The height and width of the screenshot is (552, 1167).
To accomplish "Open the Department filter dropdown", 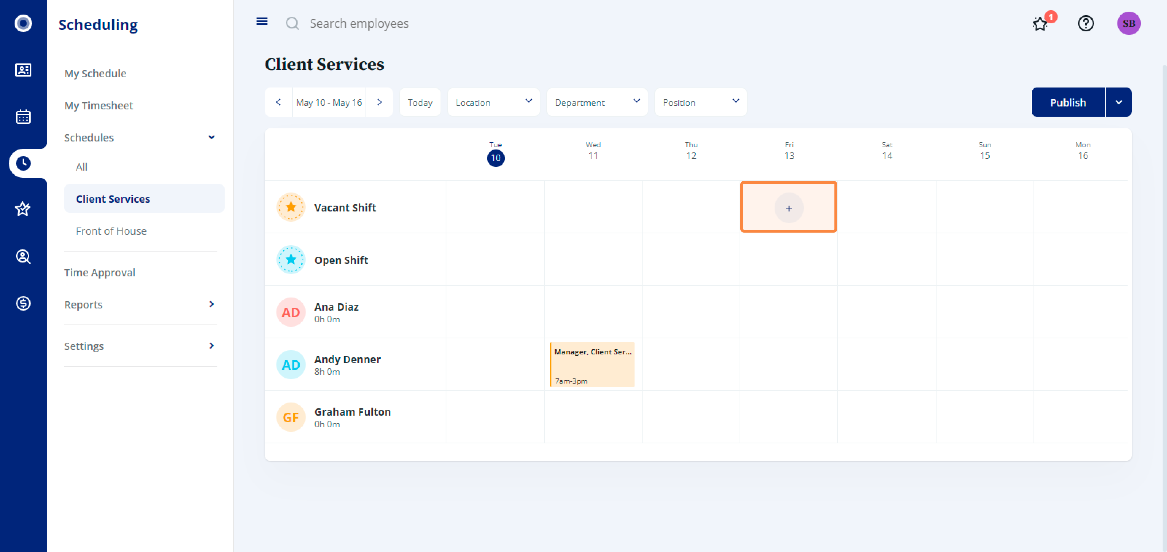I will [x=597, y=102].
